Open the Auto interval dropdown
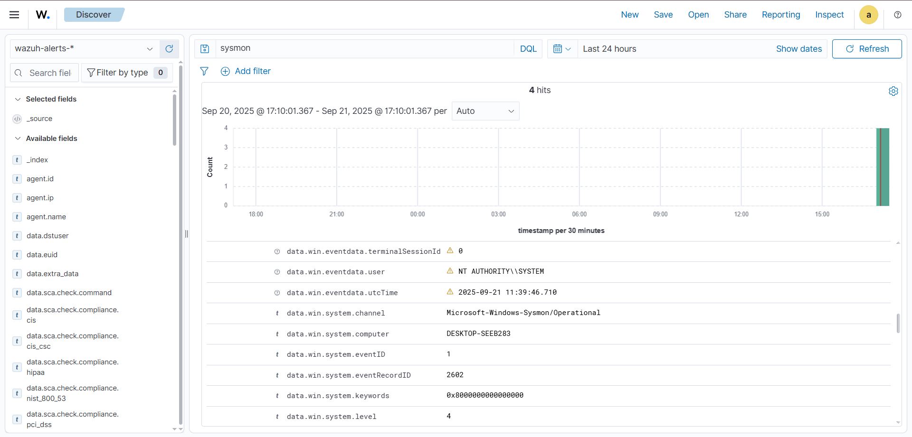The height and width of the screenshot is (437, 912). click(485, 111)
